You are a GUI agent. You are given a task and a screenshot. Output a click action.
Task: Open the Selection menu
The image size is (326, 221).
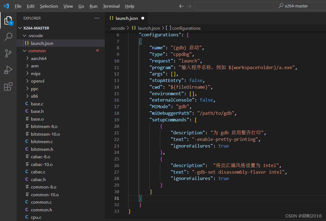pos(49,6)
